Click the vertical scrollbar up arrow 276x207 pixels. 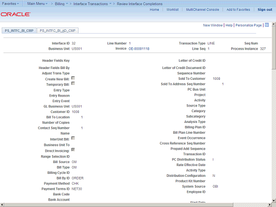pos(274,24)
